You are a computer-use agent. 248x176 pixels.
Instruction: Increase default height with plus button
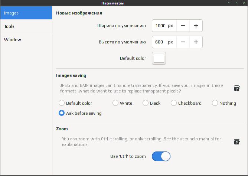[x=196, y=42]
